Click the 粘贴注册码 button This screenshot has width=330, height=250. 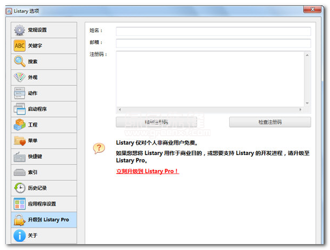coord(156,122)
